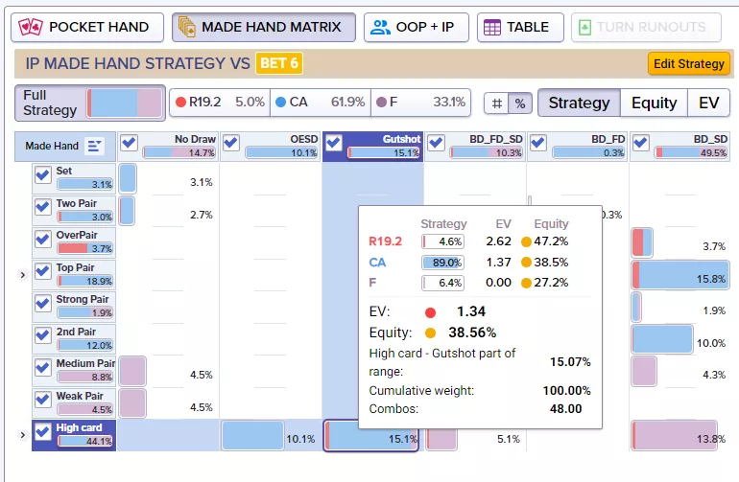This screenshot has height=482, width=739.
Task: Switch display to percentage (%) mode
Action: tap(520, 103)
